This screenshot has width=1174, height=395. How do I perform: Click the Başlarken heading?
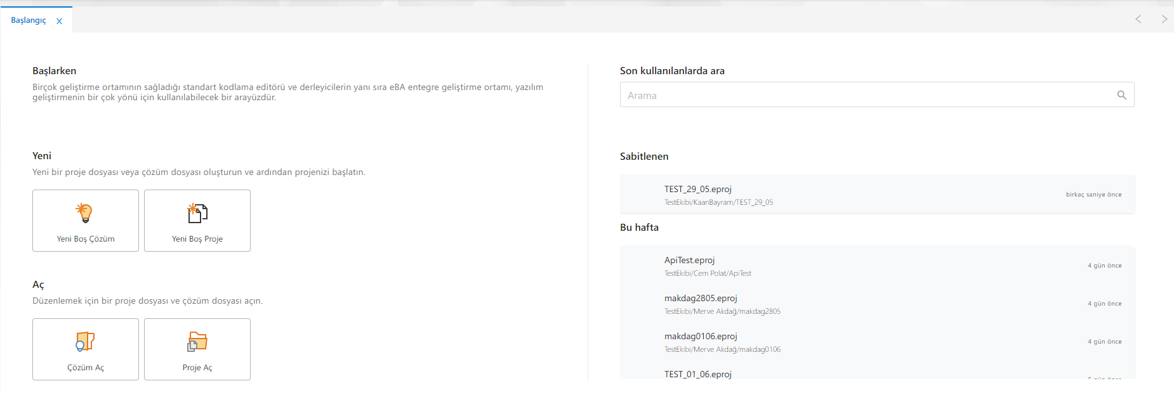coord(54,71)
